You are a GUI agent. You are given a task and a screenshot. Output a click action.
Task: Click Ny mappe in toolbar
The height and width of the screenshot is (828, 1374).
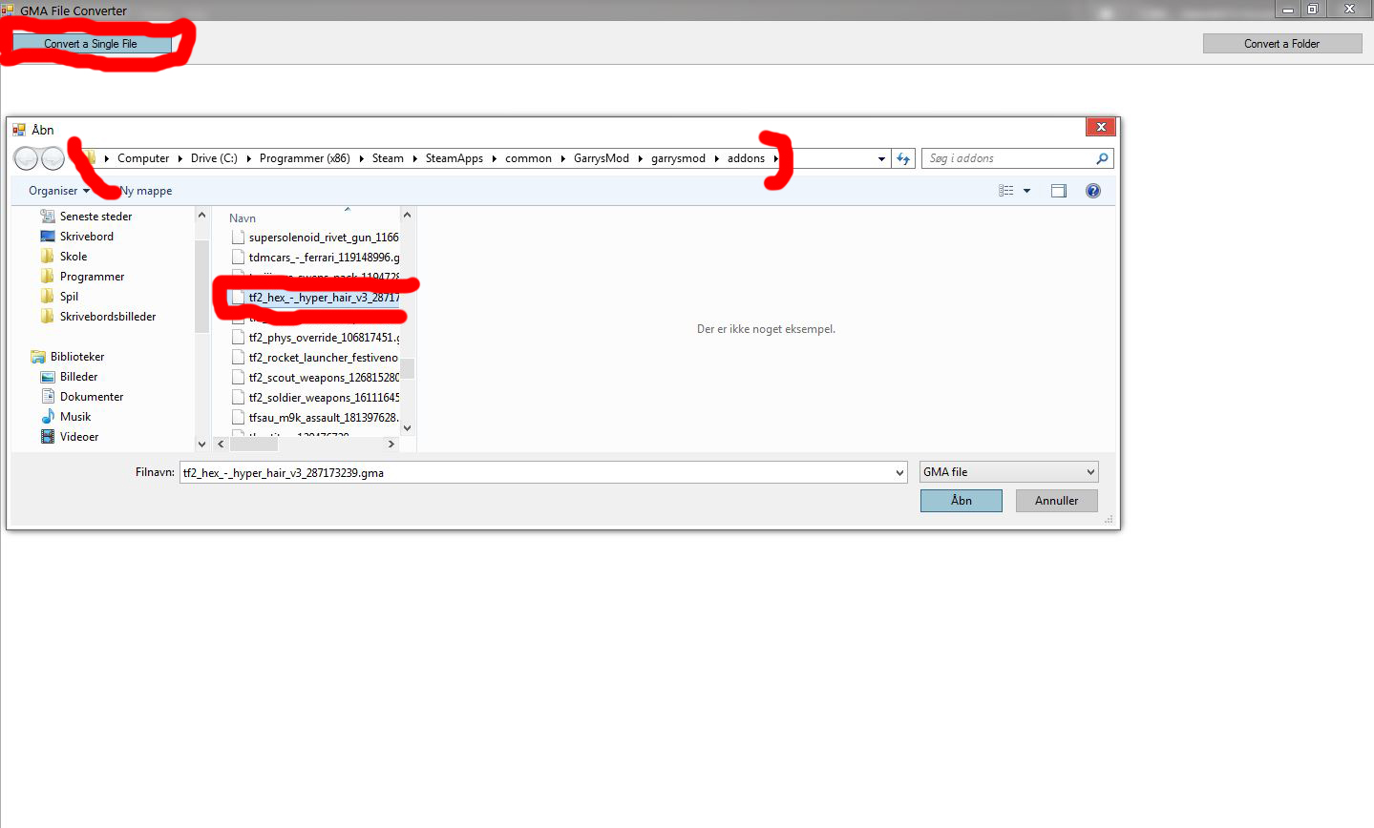(x=146, y=191)
